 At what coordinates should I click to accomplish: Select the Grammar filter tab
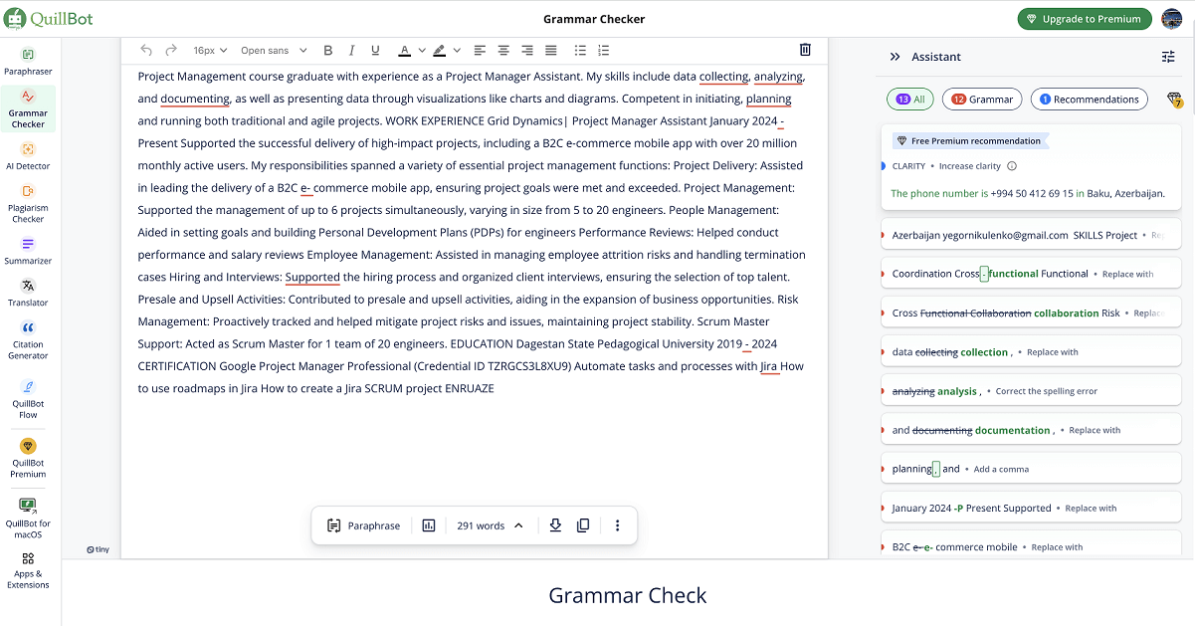(x=982, y=100)
